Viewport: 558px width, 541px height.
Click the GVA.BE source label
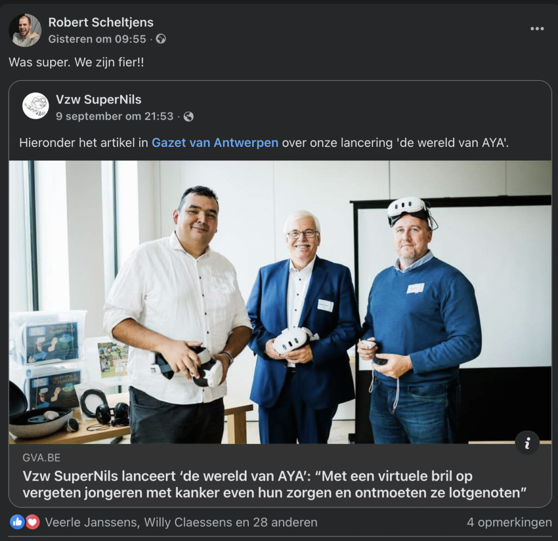click(42, 458)
